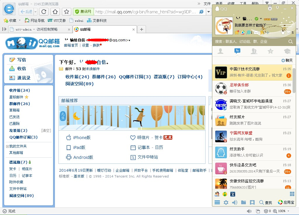This screenshot has height=215, width=299.
Task: Open the iPhone版 link
Action: click(x=78, y=138)
